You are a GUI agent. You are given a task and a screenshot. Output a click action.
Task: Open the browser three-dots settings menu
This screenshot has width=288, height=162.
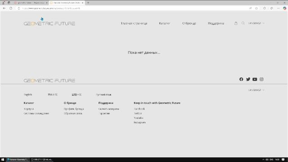278,8
